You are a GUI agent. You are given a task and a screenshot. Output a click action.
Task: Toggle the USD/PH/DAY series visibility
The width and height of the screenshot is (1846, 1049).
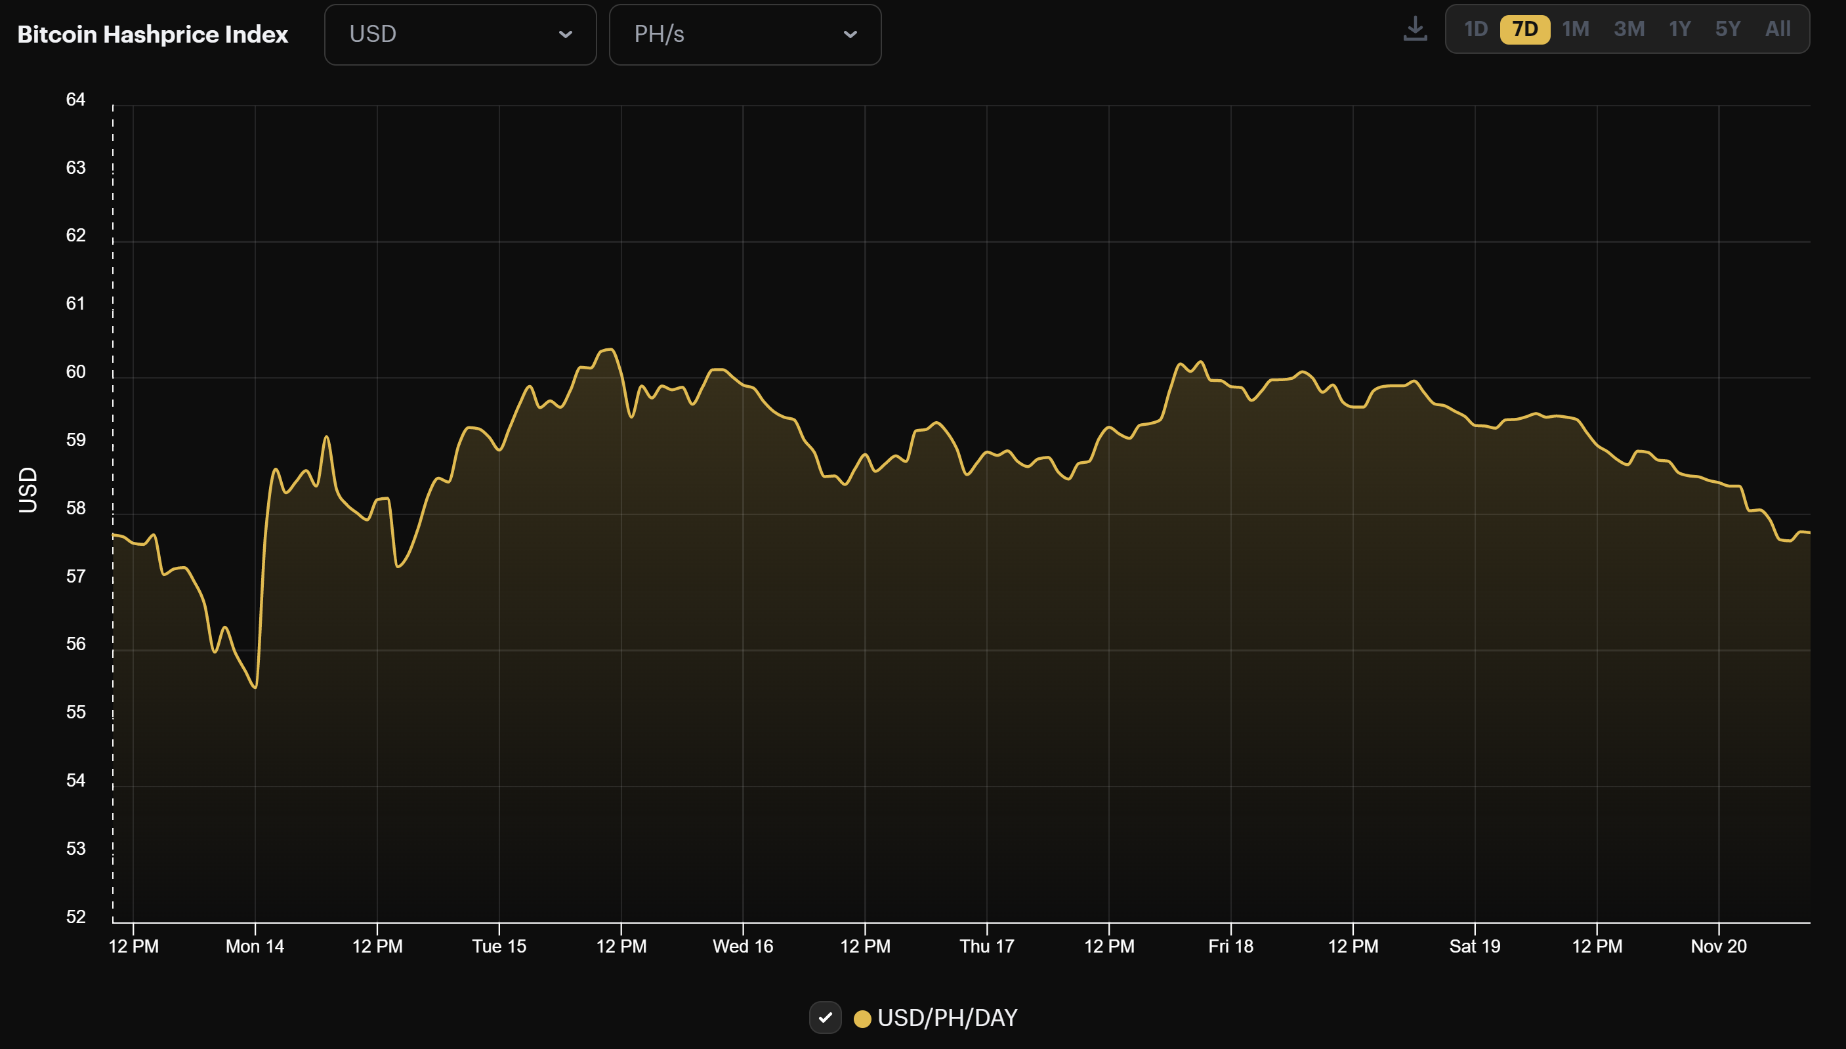pyautogui.click(x=826, y=1018)
